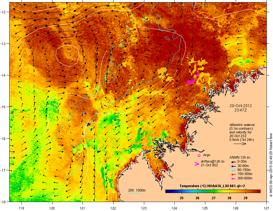273x211 pixels.
Task: Click the color bar tick label 27
Action: 213,198
